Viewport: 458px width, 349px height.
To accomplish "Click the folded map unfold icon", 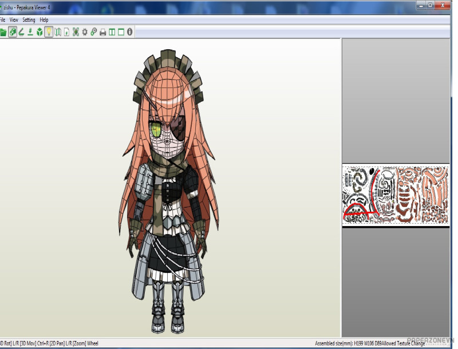I will [58, 32].
